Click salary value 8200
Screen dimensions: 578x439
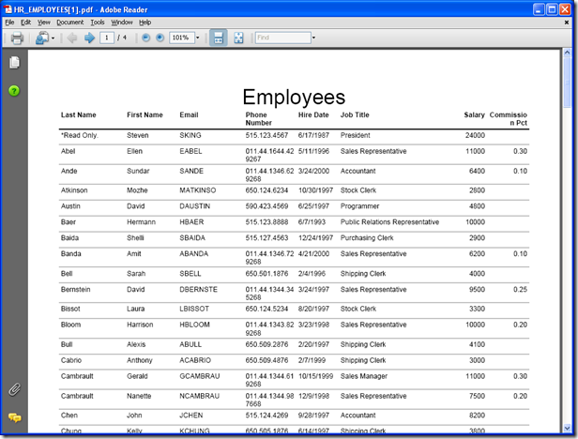pyautogui.click(x=477, y=415)
